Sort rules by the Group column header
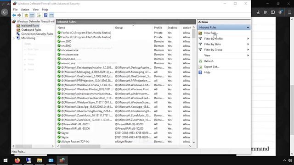Screen dimensions: 294x165 [x=119, y=27]
